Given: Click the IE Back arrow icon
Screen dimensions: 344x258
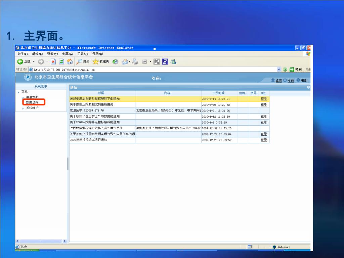Looking at the screenshot, I should [20, 62].
